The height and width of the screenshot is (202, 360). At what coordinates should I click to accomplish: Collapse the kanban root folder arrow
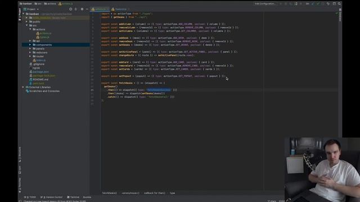click(24, 14)
